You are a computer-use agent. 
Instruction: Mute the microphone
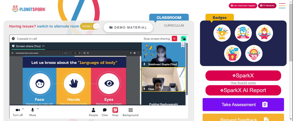(x=33, y=112)
